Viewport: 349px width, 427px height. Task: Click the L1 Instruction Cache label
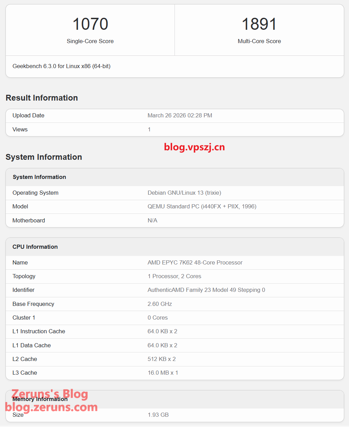tap(39, 332)
